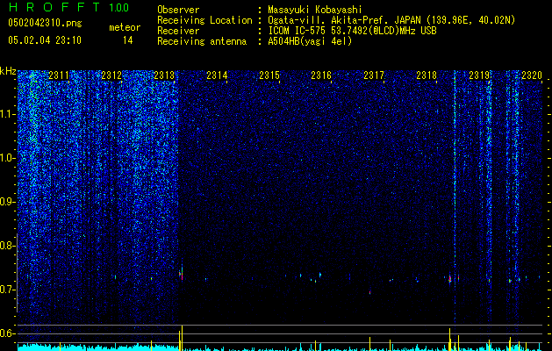Select the HROFFT 1.0.0 title text
Screen dimensions: 552x351
coord(69,7)
